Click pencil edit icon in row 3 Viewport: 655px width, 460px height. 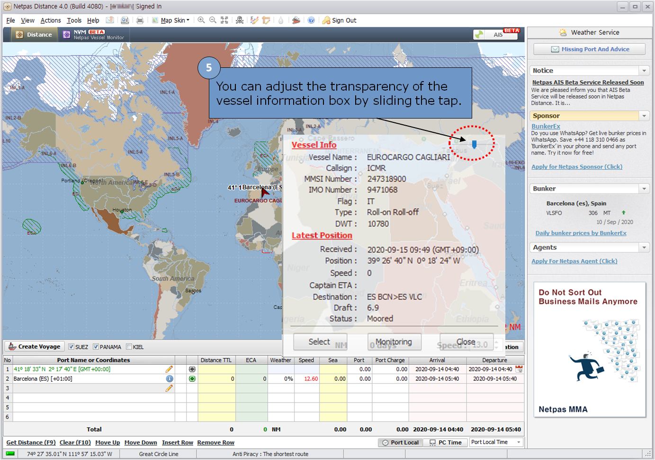click(169, 388)
